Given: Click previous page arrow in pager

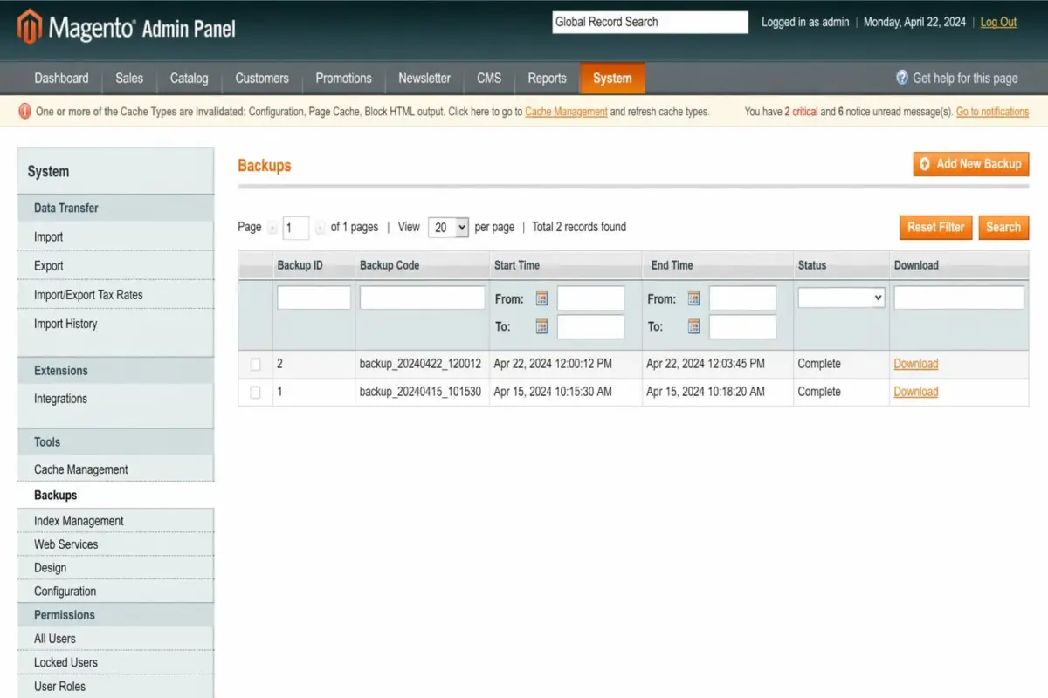Looking at the screenshot, I should tap(272, 228).
